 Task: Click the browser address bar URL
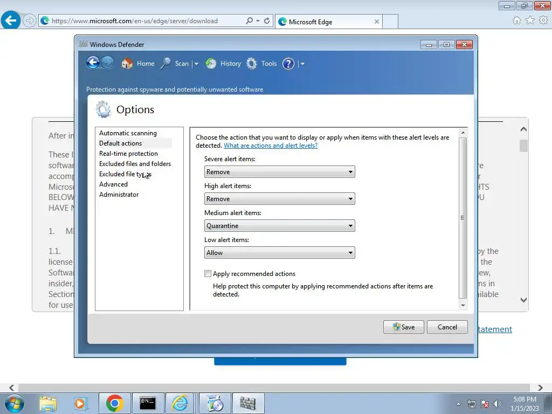coord(134,21)
